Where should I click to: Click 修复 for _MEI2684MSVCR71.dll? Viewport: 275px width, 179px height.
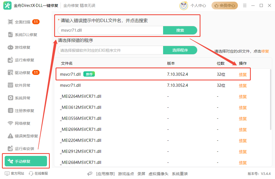click(243, 162)
